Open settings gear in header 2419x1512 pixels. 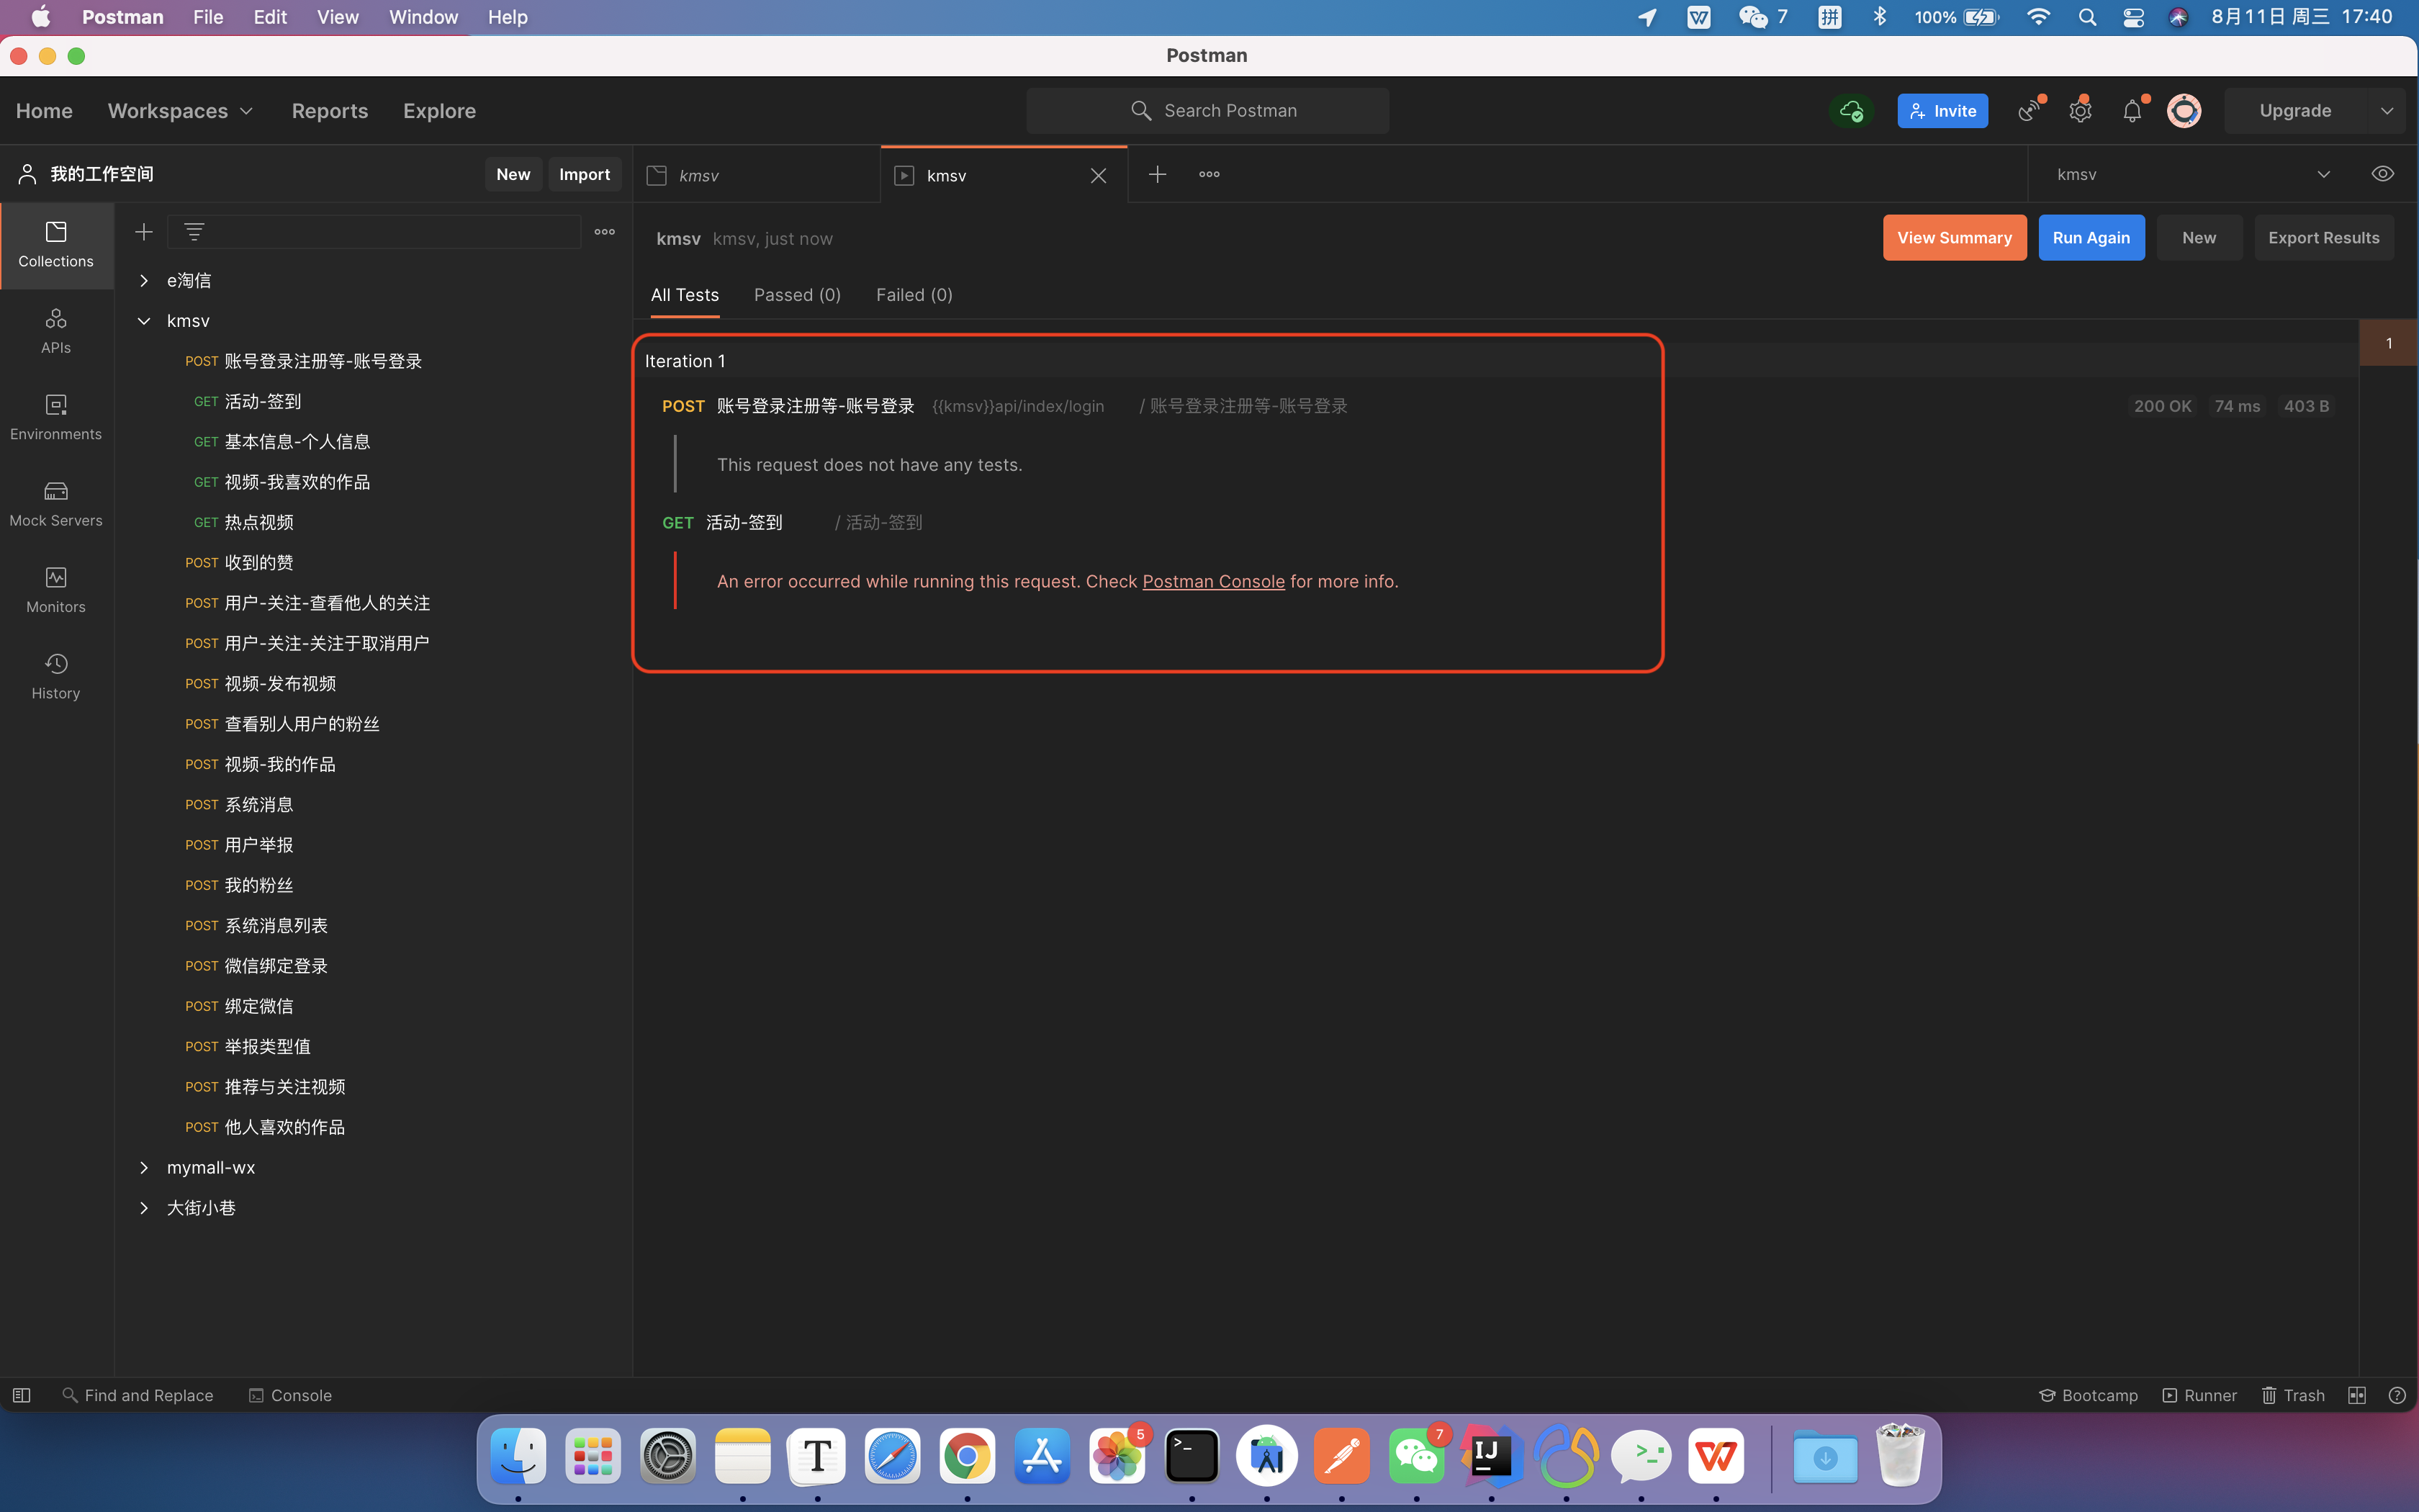2080,111
